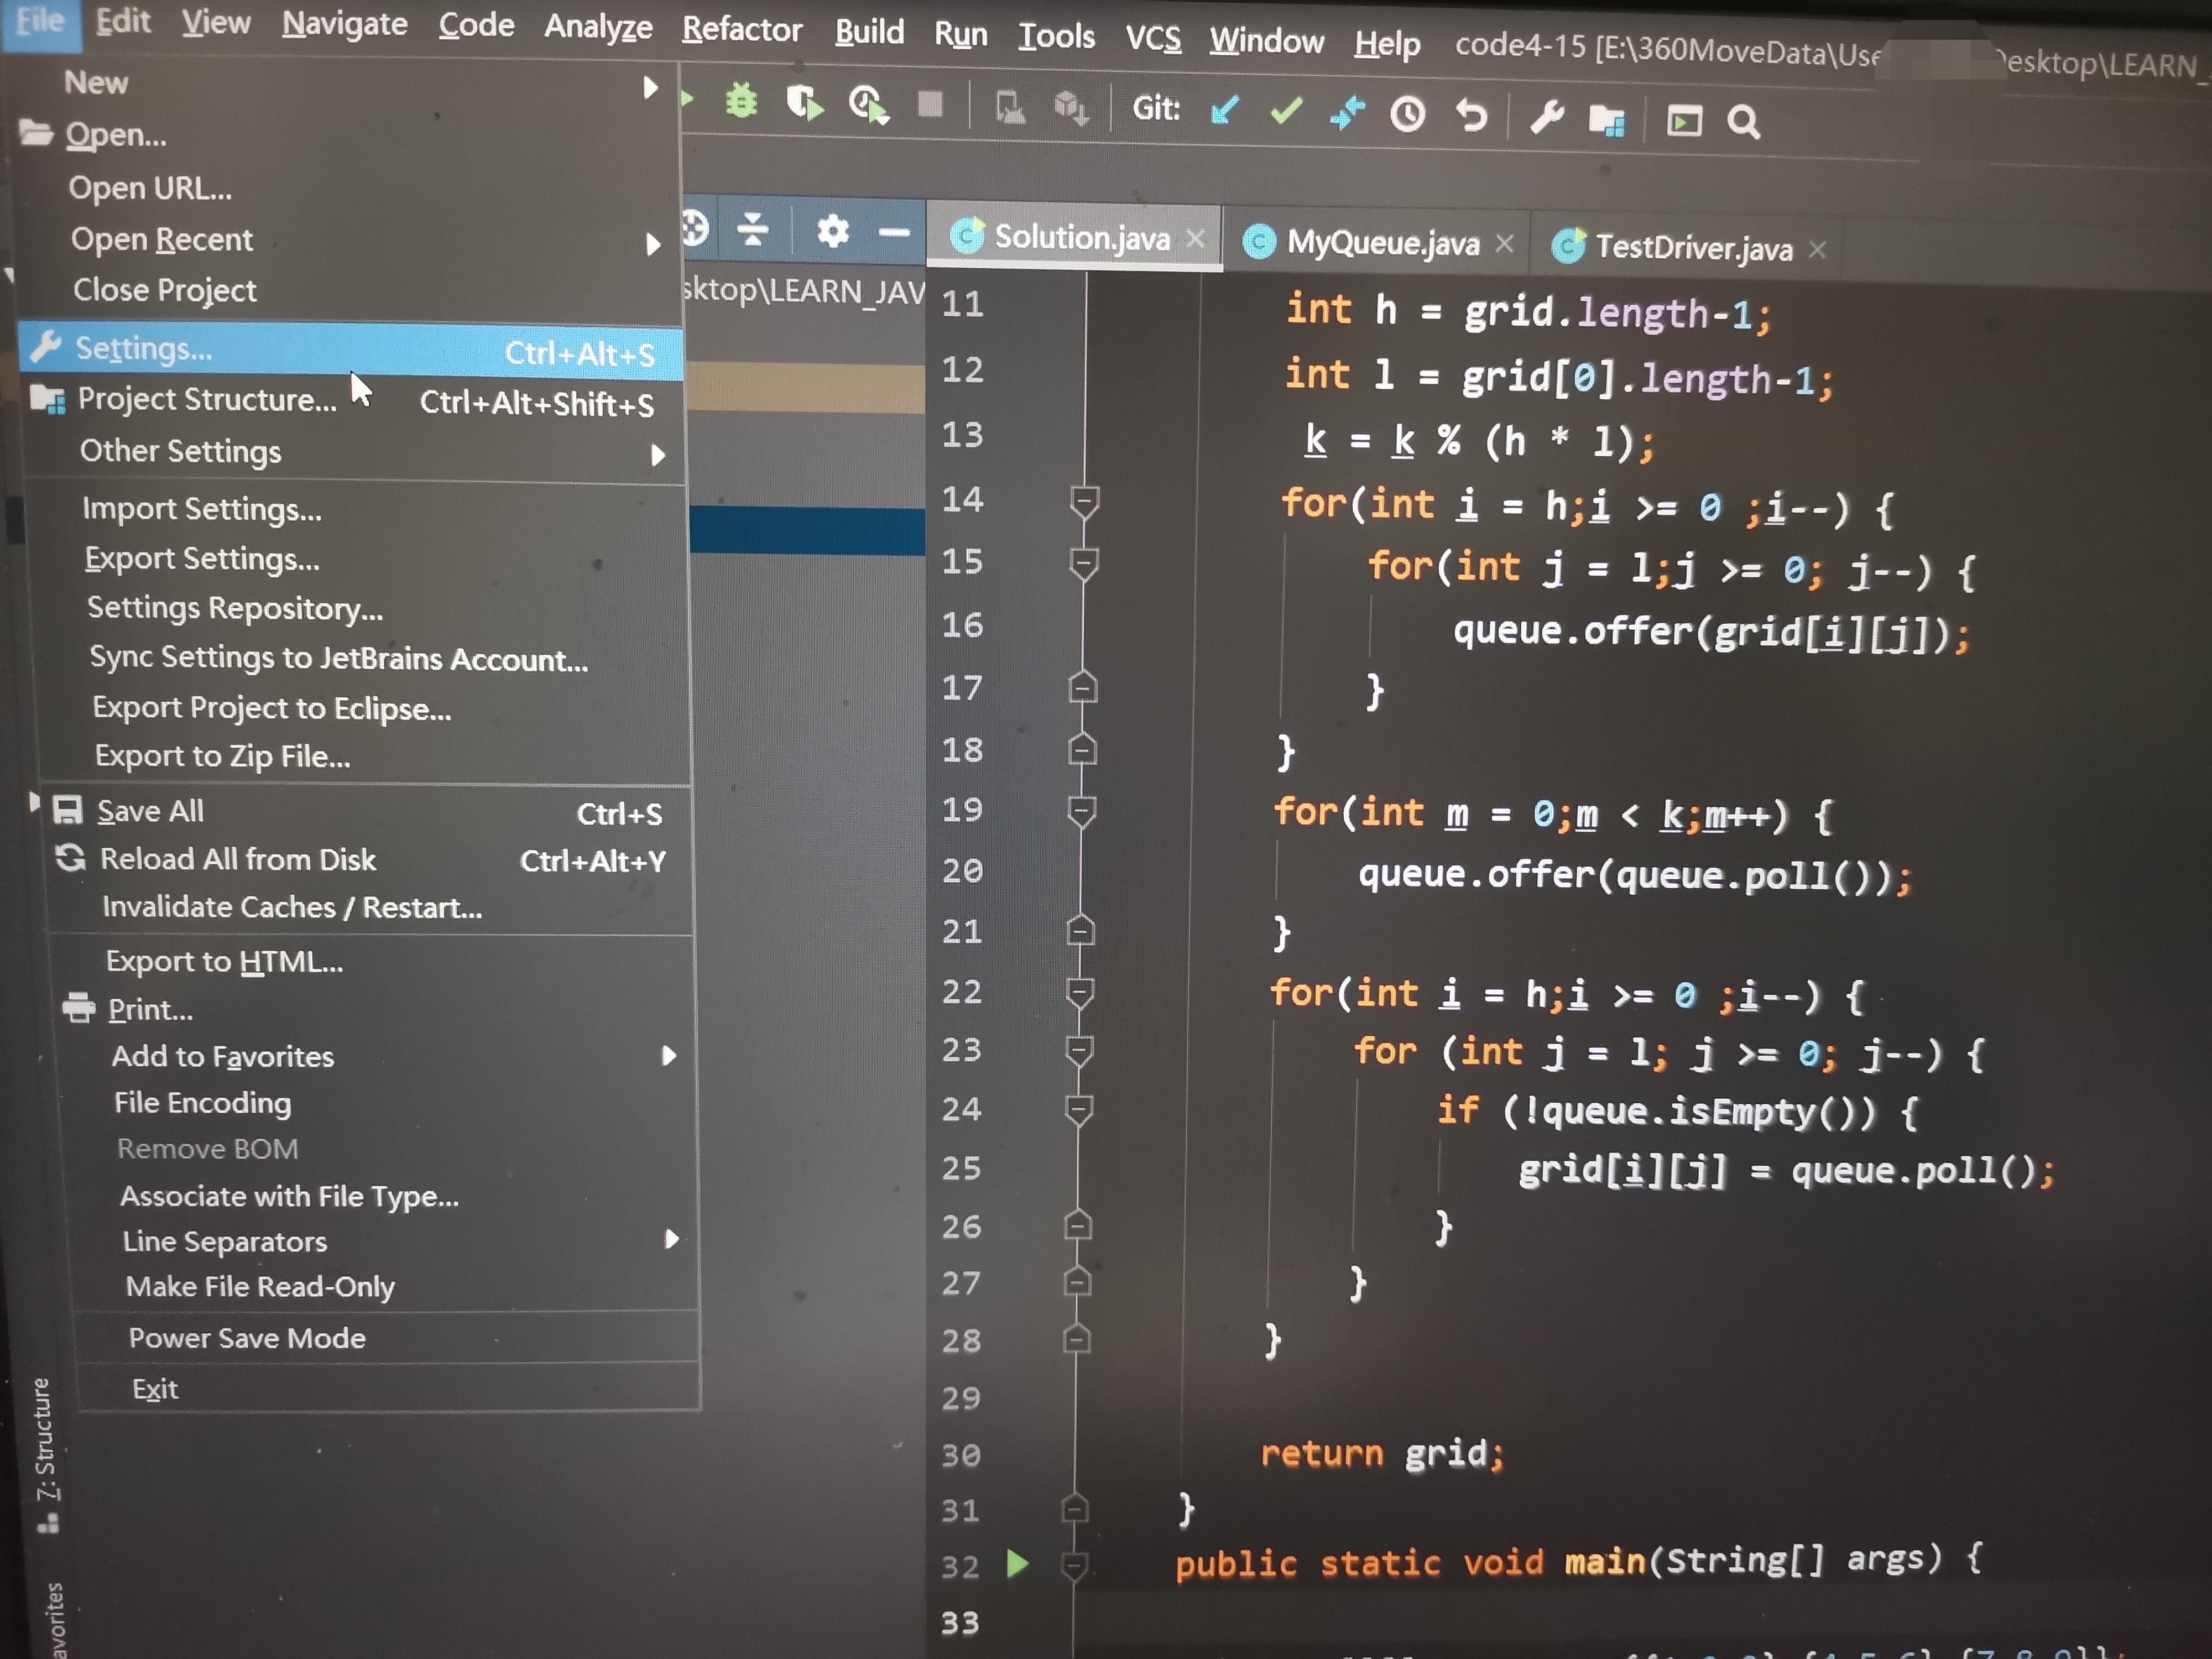
Task: Open Settings... menu entry
Action: [x=350, y=350]
